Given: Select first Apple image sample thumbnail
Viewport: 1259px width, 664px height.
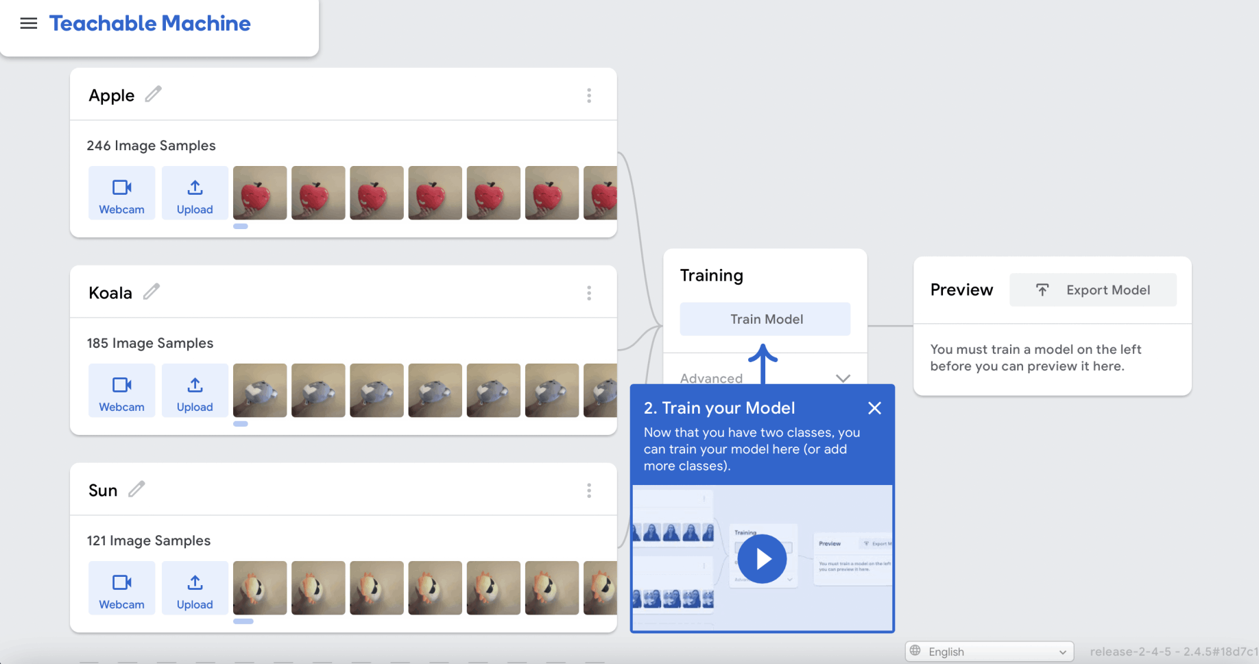Looking at the screenshot, I should click(260, 193).
